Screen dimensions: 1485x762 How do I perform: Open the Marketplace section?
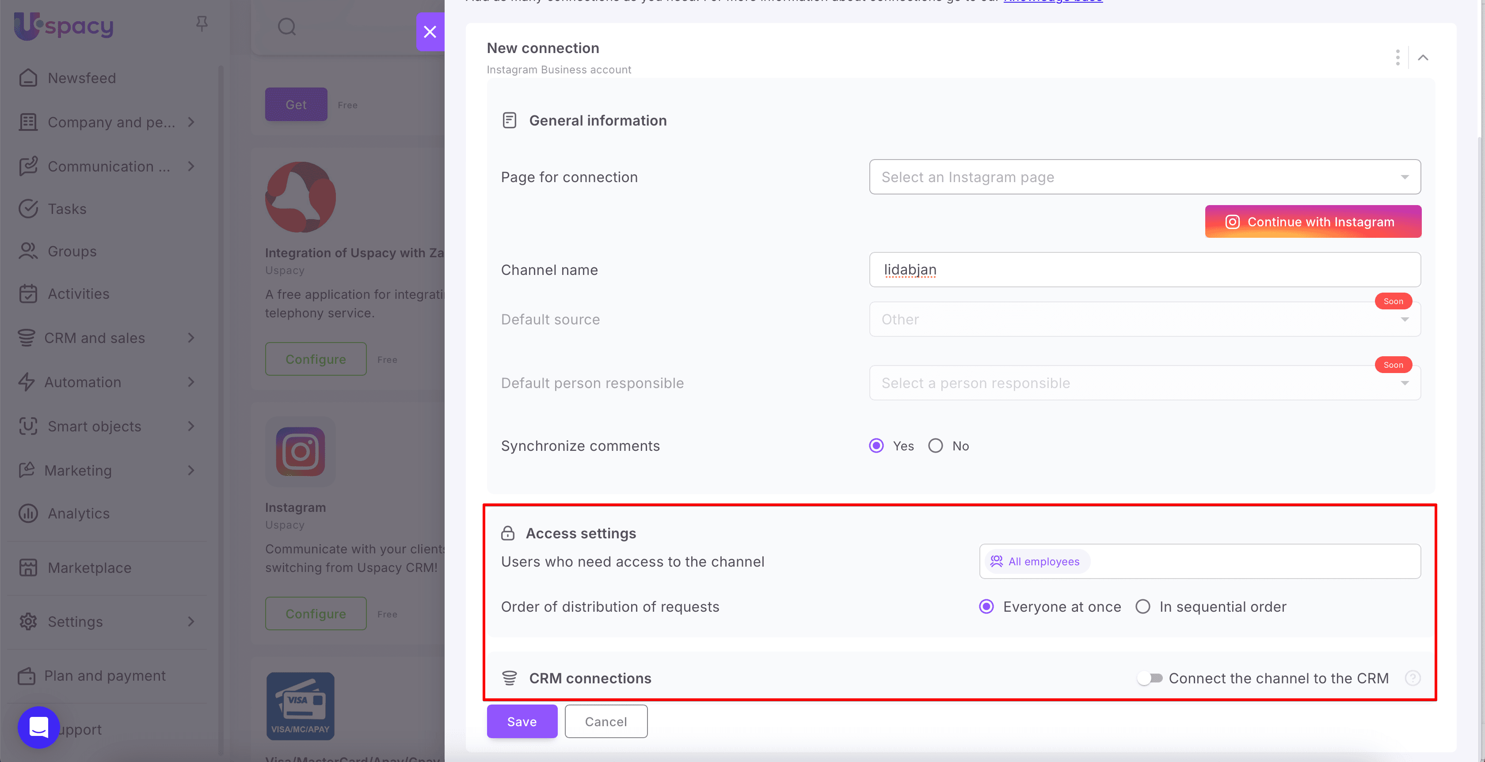89,568
